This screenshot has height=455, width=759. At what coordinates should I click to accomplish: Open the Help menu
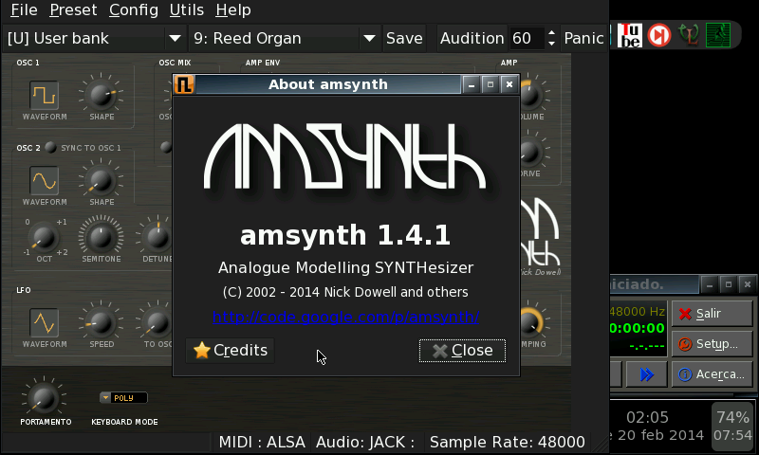(232, 9)
